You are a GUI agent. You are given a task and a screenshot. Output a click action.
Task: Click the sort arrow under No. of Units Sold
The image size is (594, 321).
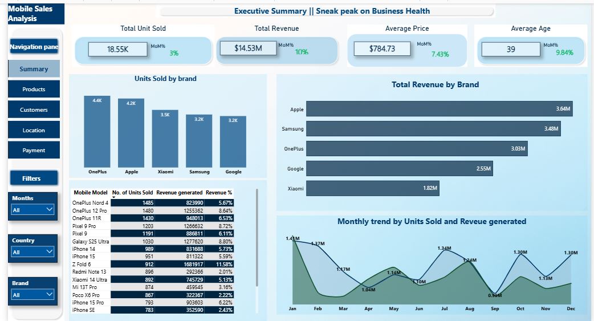pos(113,197)
